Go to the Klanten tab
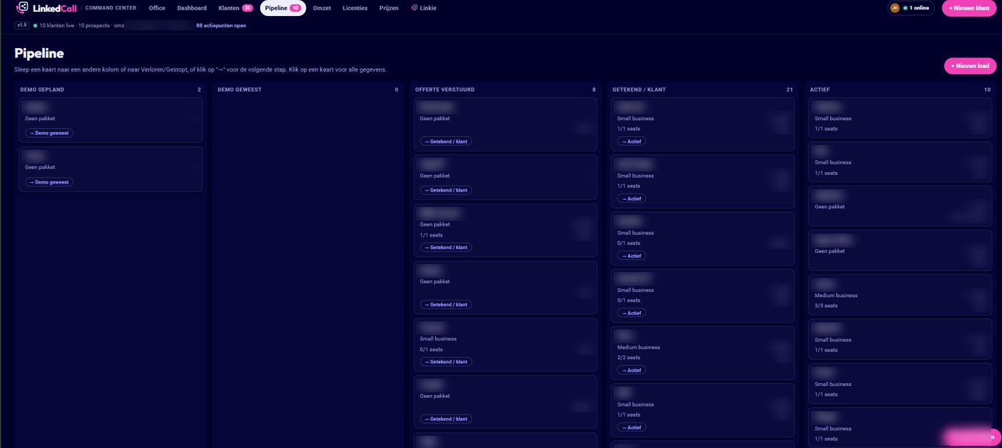Viewport: 1002px width, 448px height. [x=235, y=8]
